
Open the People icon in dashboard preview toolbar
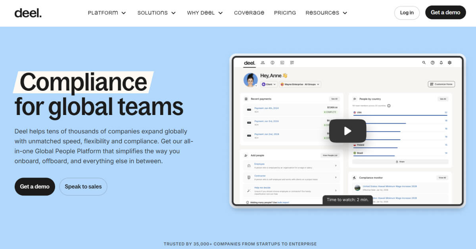pos(263,63)
